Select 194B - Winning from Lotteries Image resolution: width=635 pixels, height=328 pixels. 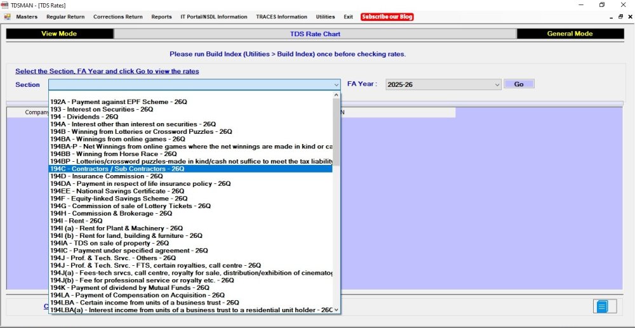(190, 131)
